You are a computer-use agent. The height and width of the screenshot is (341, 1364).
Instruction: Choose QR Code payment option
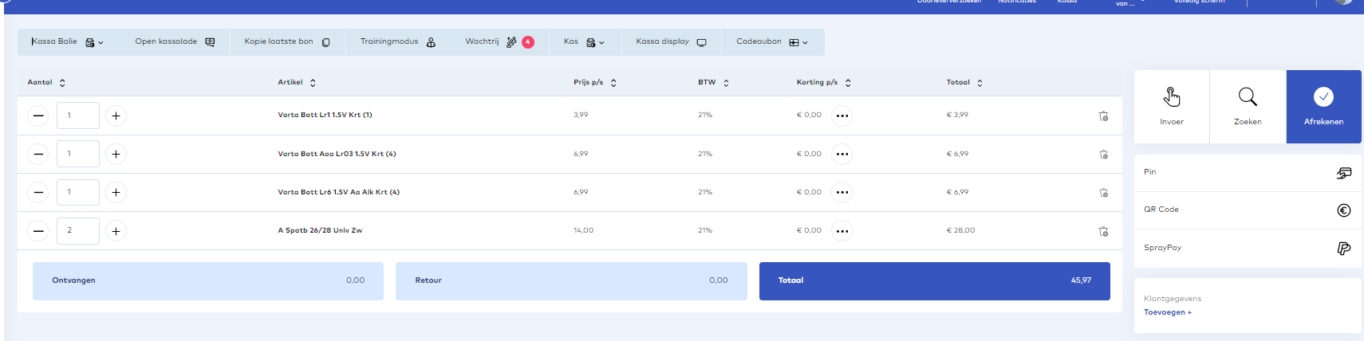point(1247,210)
